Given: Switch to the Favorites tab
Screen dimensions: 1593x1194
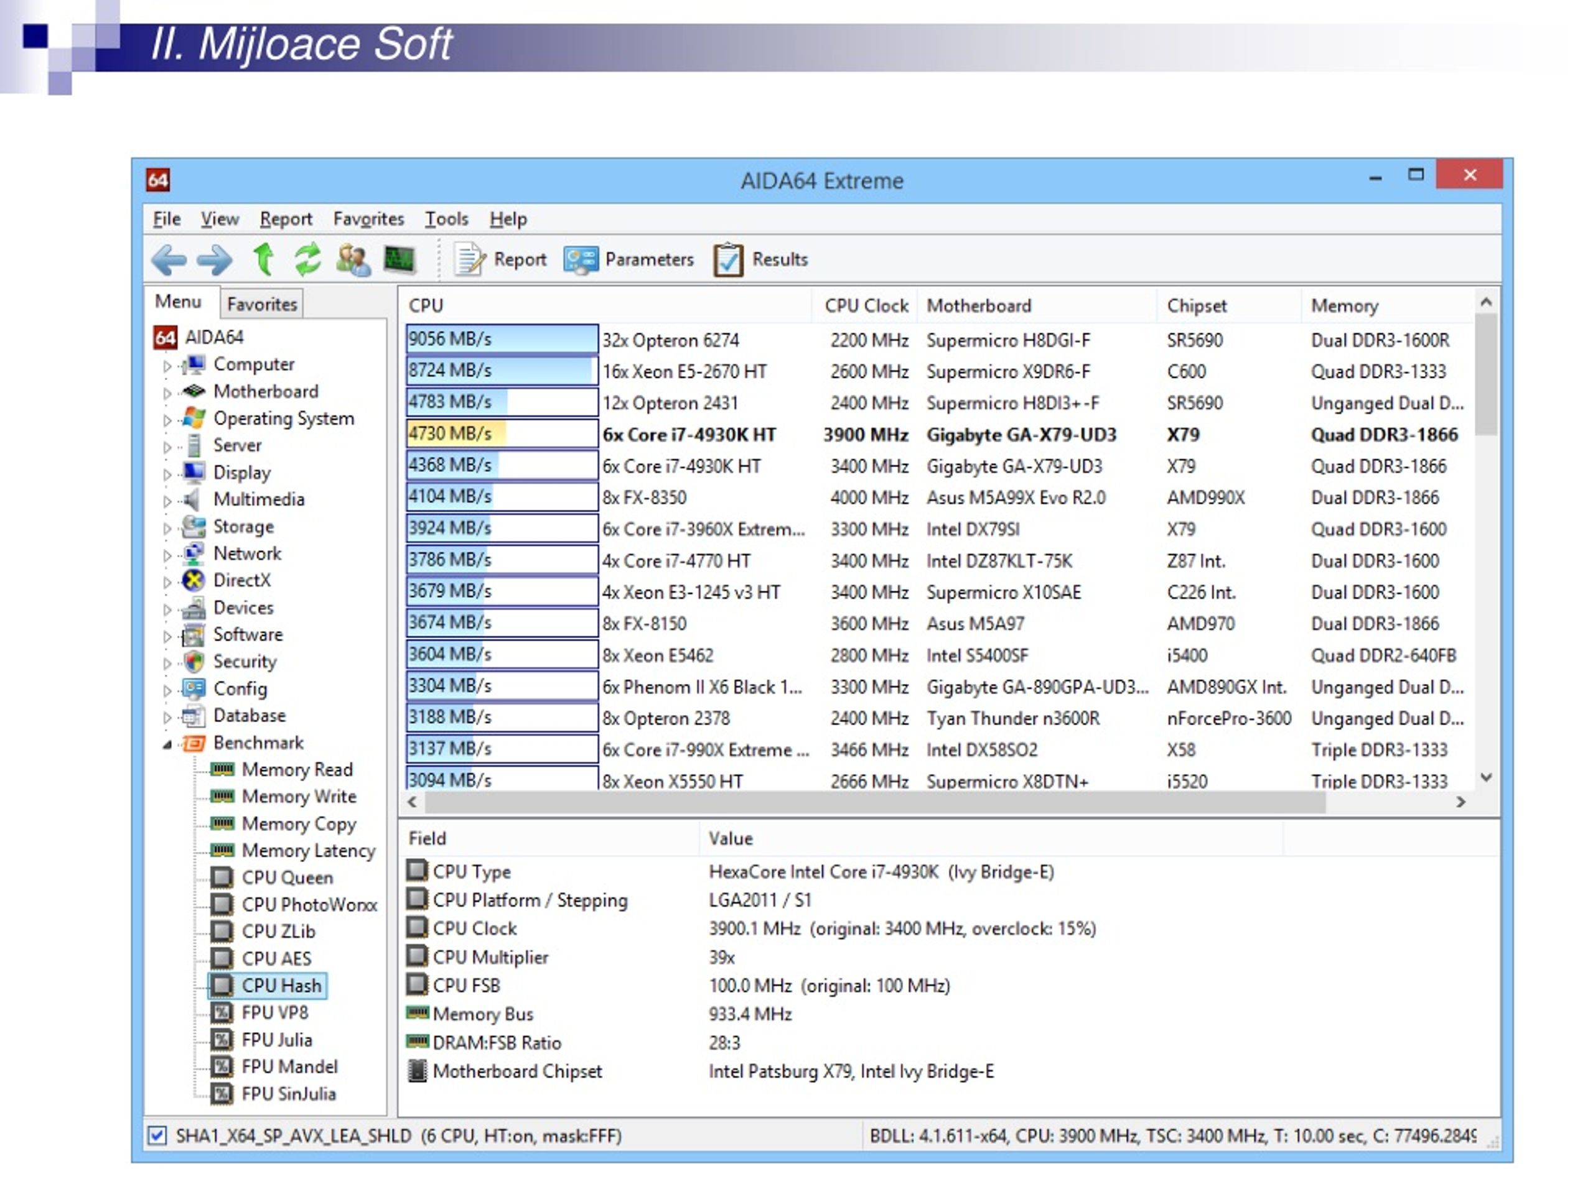Looking at the screenshot, I should click(261, 305).
